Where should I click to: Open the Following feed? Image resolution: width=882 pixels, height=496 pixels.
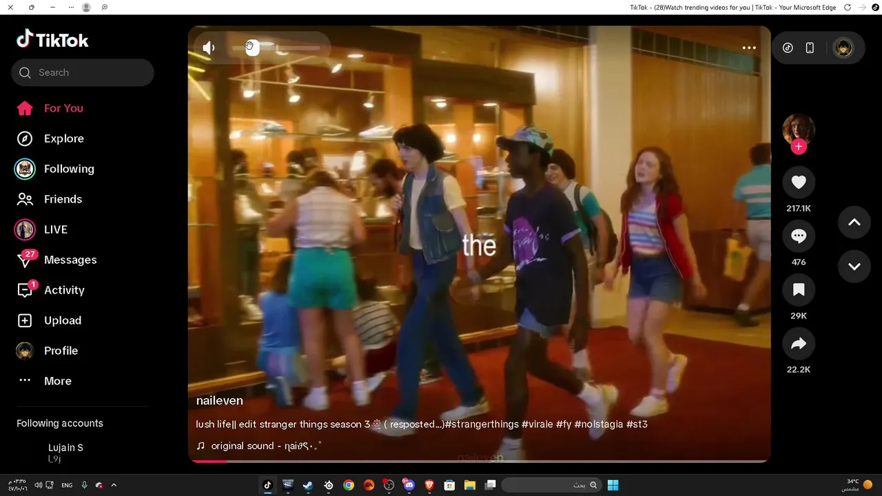[x=55, y=169]
